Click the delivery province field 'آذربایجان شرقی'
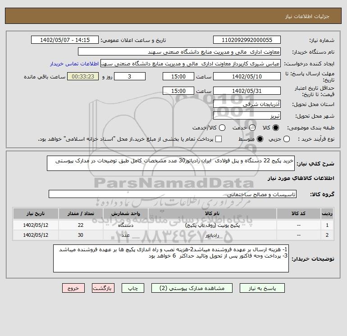Screen dimensions: 347x336 [247, 104]
